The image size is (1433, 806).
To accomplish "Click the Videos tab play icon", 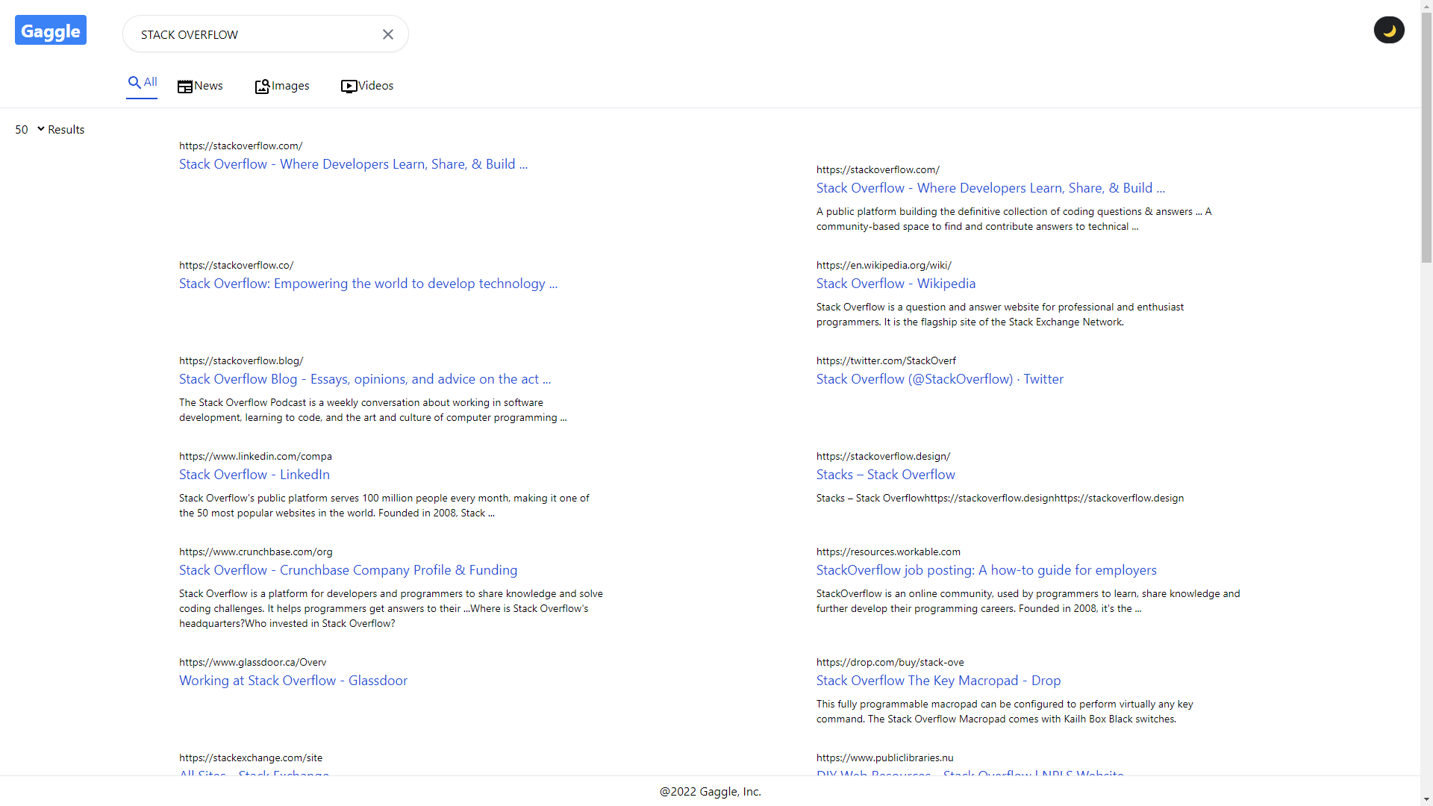I will coord(349,87).
